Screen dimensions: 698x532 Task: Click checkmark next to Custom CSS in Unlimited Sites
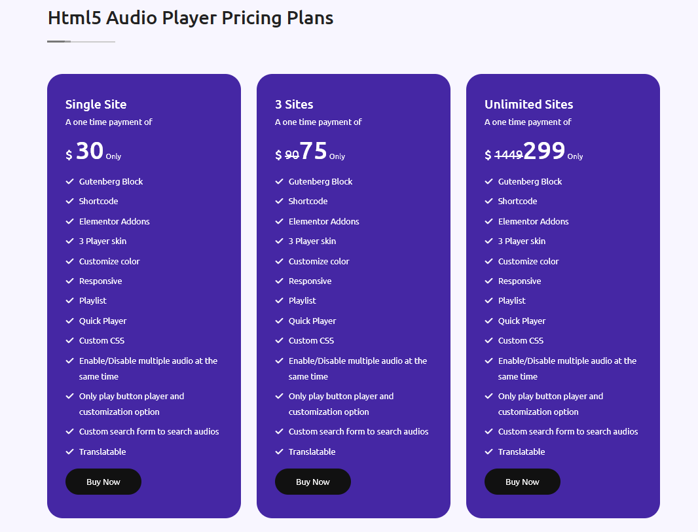488,340
